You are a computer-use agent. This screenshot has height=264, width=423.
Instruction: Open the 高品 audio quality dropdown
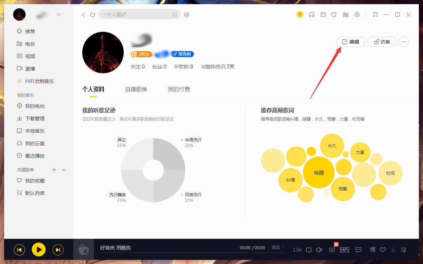pos(276,247)
